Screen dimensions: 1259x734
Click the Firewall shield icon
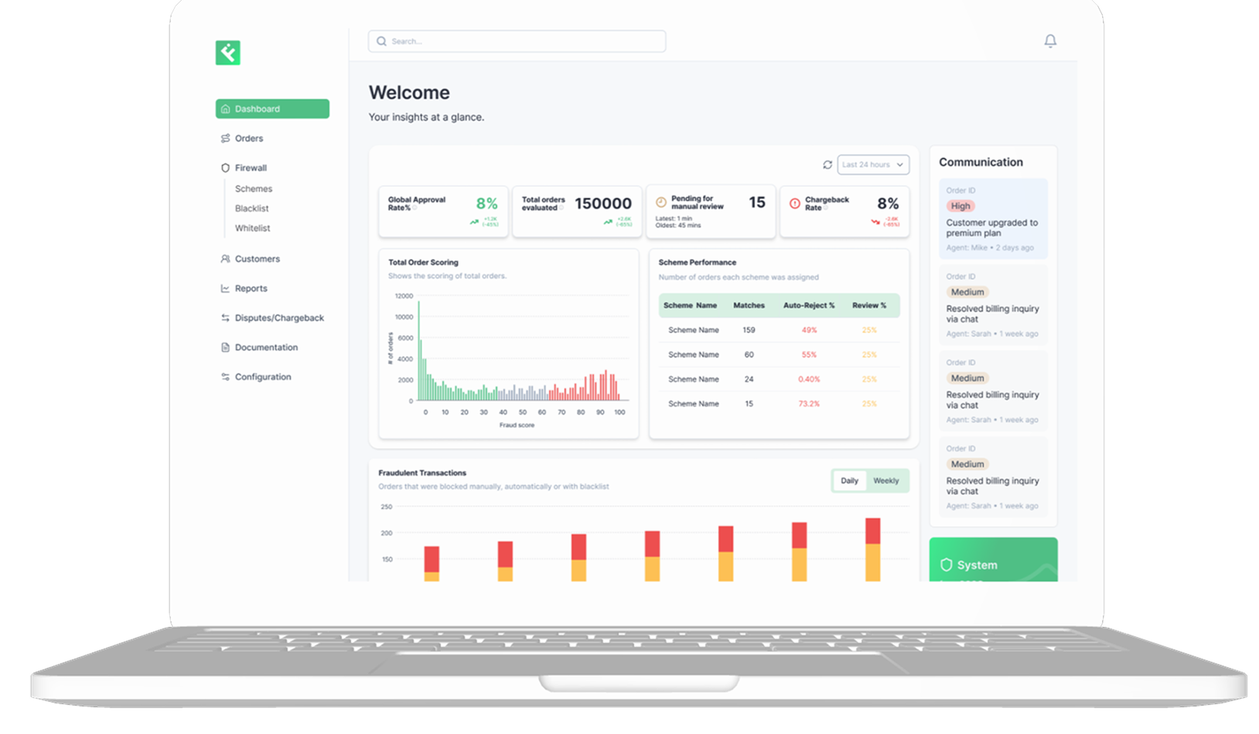225,168
